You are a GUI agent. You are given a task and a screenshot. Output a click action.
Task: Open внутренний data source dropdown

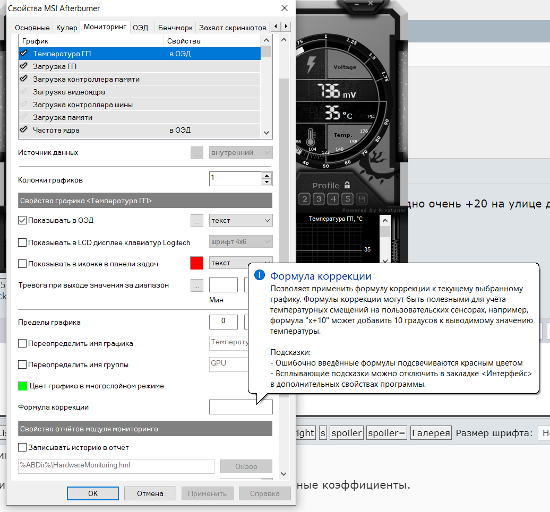tap(240, 153)
